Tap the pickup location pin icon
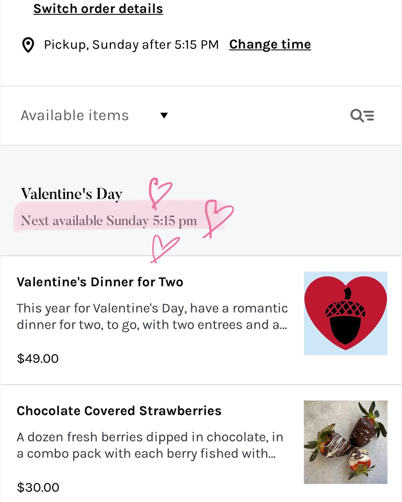The width and height of the screenshot is (402, 502). click(x=28, y=45)
